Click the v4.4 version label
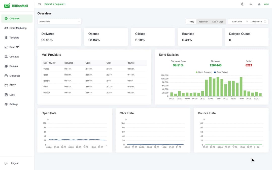The height and width of the screenshot is (170, 272). point(266,4)
